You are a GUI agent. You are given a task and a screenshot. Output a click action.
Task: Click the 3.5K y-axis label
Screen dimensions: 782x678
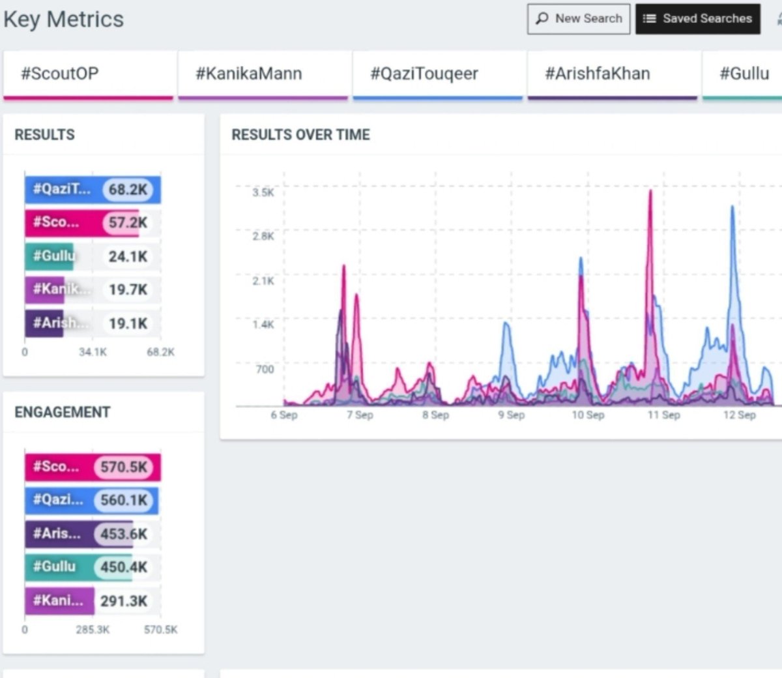263,192
